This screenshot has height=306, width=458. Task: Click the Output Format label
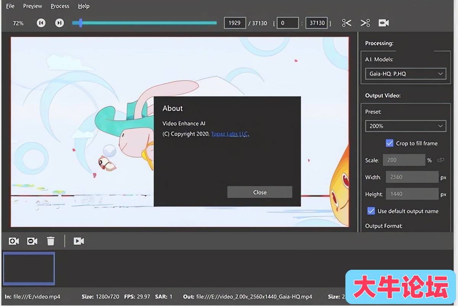(384, 226)
